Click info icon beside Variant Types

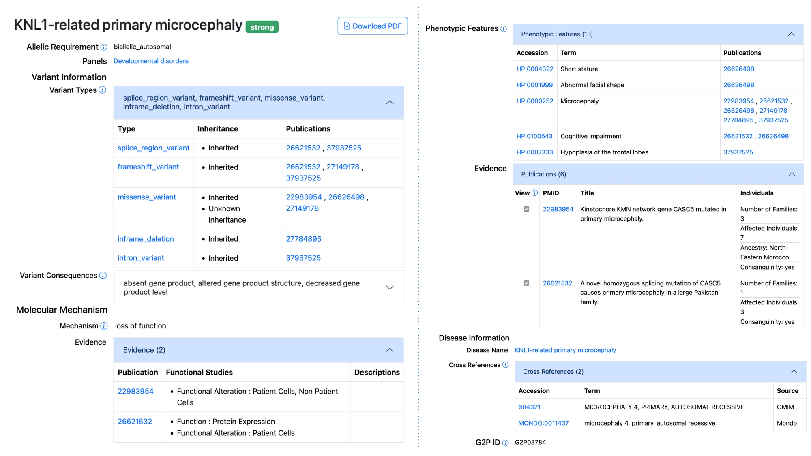coord(102,90)
